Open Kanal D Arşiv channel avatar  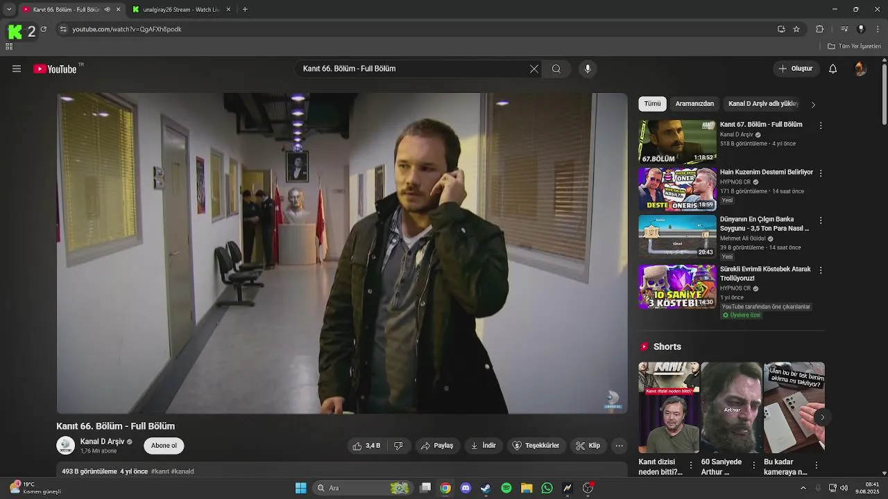pos(66,446)
